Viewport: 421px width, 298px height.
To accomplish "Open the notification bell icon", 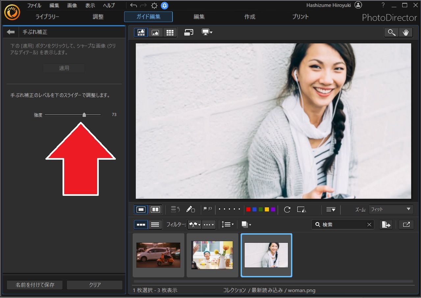I will (164, 5).
